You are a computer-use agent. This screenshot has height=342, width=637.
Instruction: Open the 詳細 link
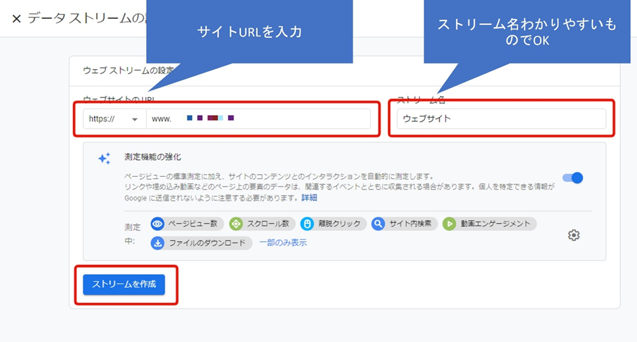click(309, 198)
